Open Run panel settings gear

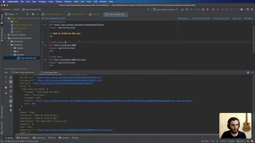point(248,72)
